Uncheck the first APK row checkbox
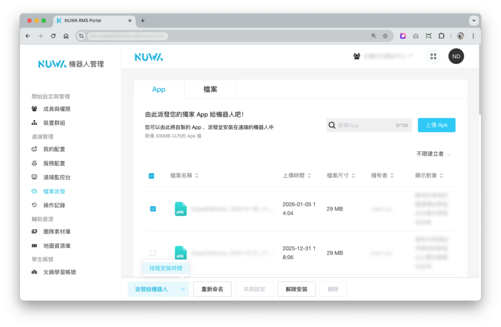 pyautogui.click(x=153, y=209)
